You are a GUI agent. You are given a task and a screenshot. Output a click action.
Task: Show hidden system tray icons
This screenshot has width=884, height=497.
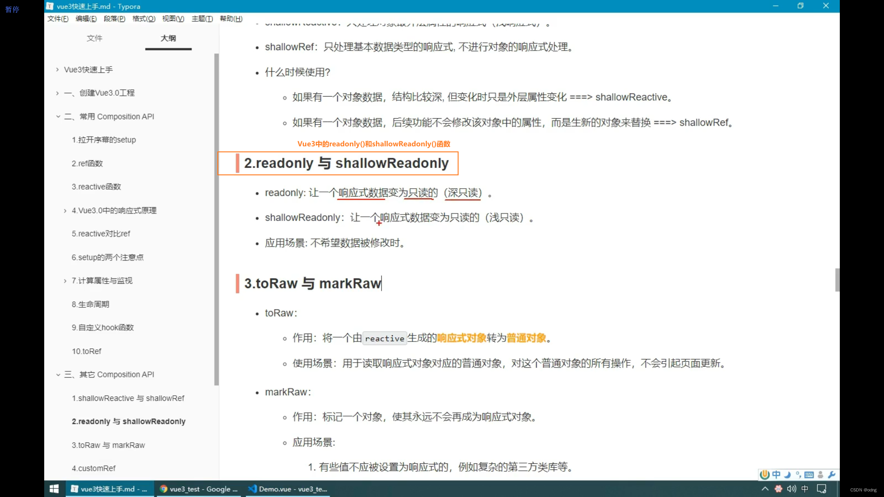765,489
